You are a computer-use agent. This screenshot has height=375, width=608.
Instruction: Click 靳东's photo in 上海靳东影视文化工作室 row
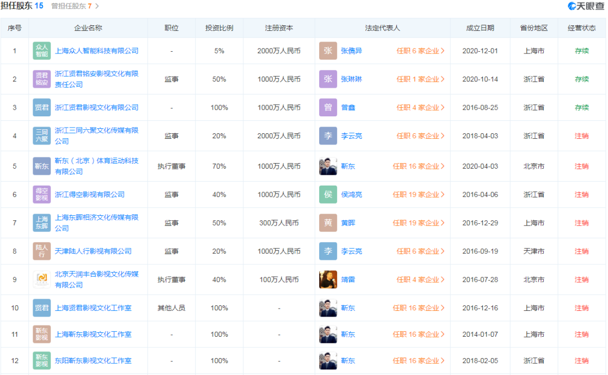point(328,335)
